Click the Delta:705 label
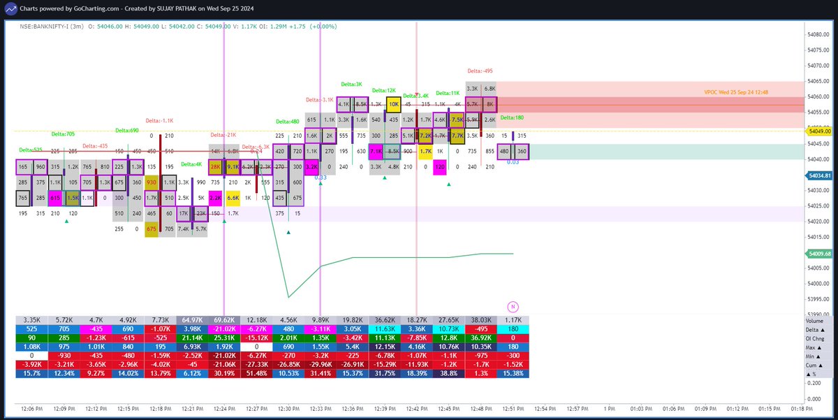The image size is (838, 420). (63, 133)
